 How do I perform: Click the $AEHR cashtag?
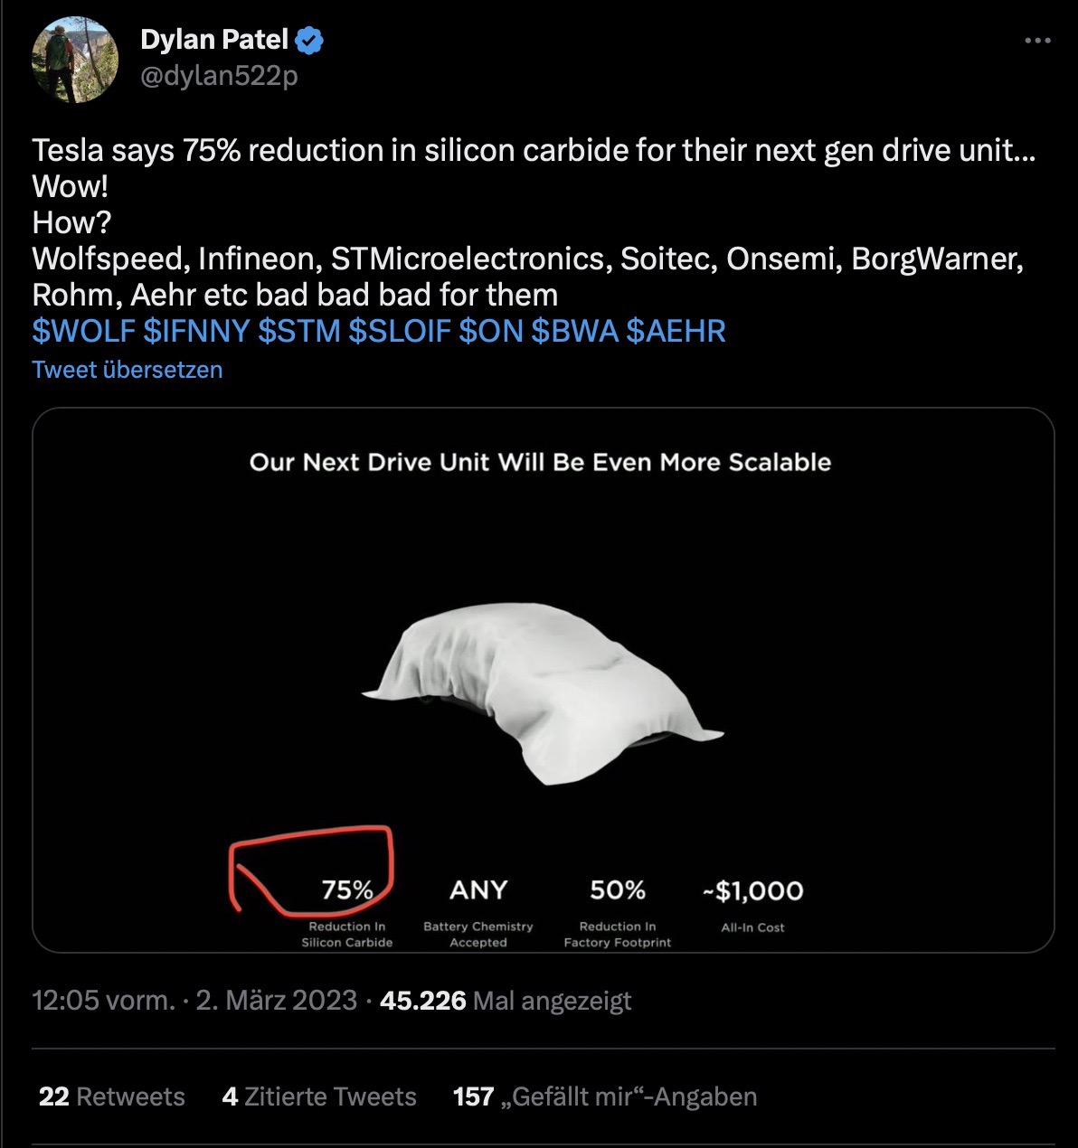676,331
